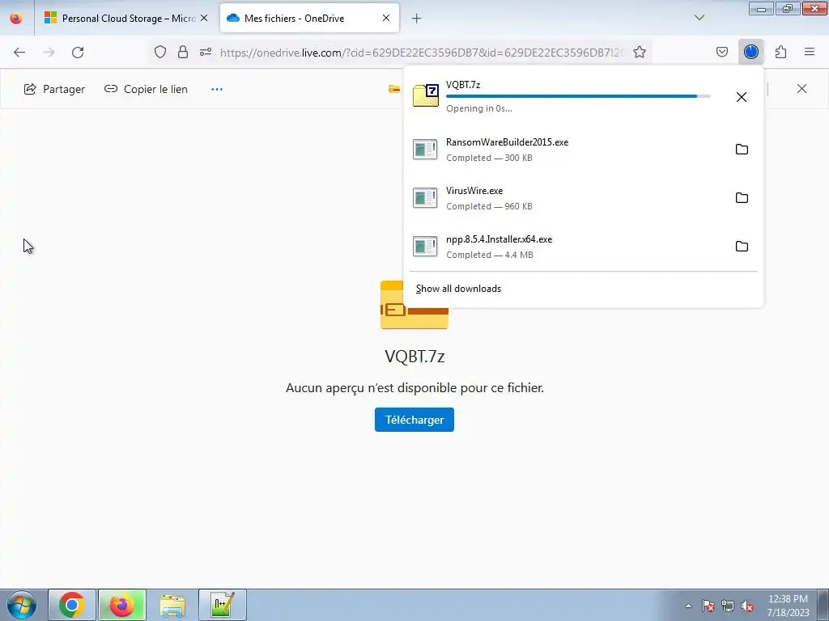Image resolution: width=829 pixels, height=621 pixels.
Task: Cancel the VQBT.7z download
Action: click(742, 97)
